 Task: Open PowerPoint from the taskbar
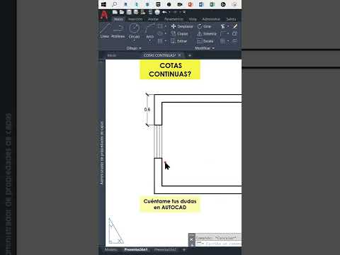[x=191, y=4]
